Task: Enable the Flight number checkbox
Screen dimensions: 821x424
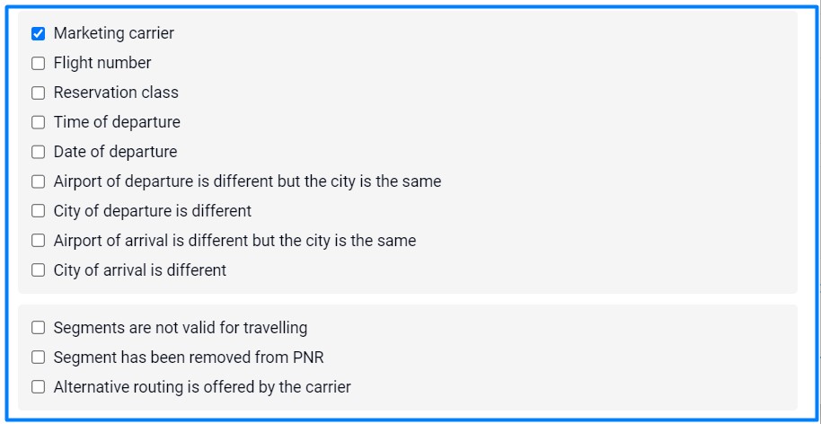Action: [38, 64]
